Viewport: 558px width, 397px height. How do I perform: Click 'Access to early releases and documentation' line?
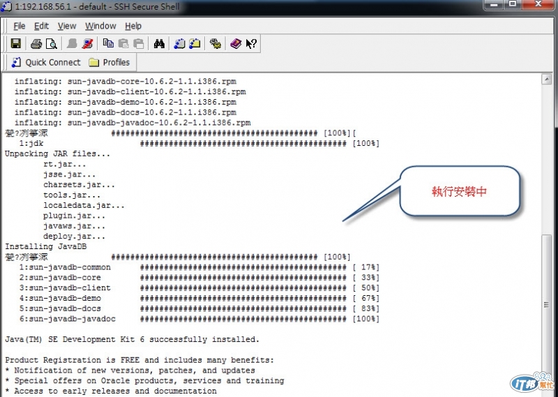111,391
